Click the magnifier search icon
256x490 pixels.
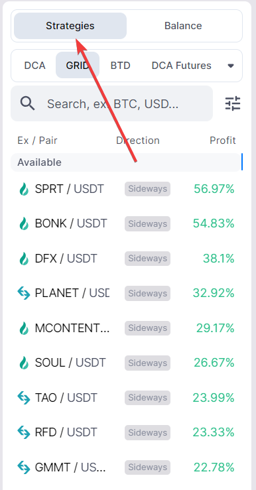pos(27,103)
